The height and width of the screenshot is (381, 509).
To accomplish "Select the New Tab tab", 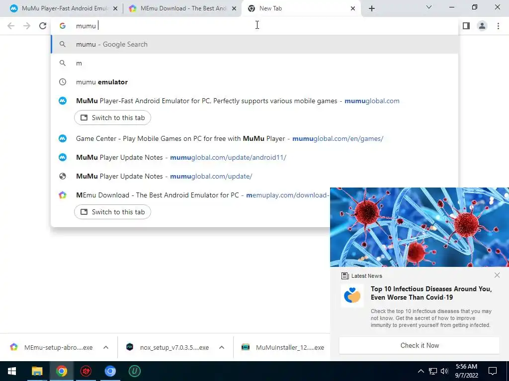I will 301,8.
